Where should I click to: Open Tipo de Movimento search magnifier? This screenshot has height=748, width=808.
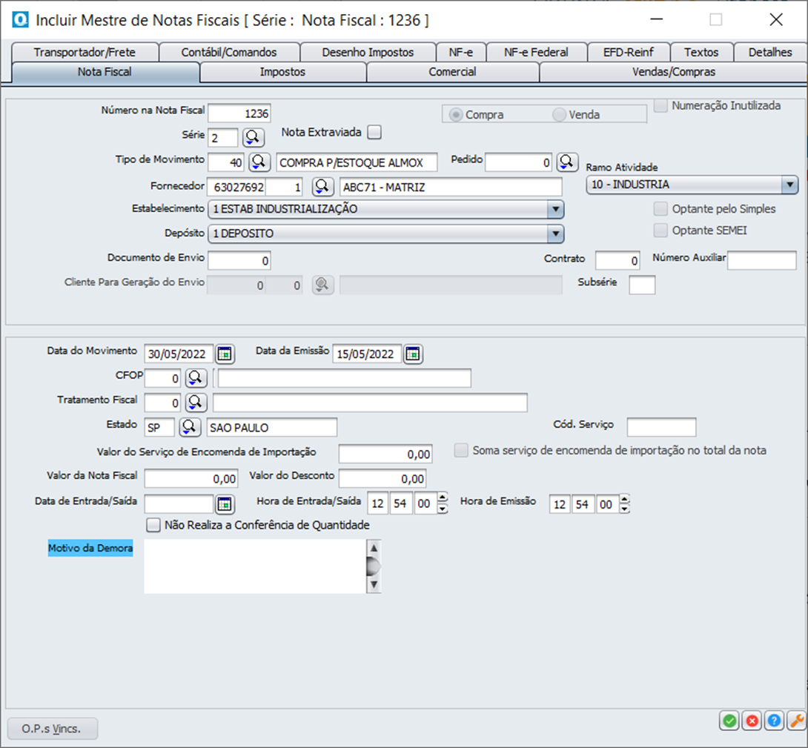point(259,162)
